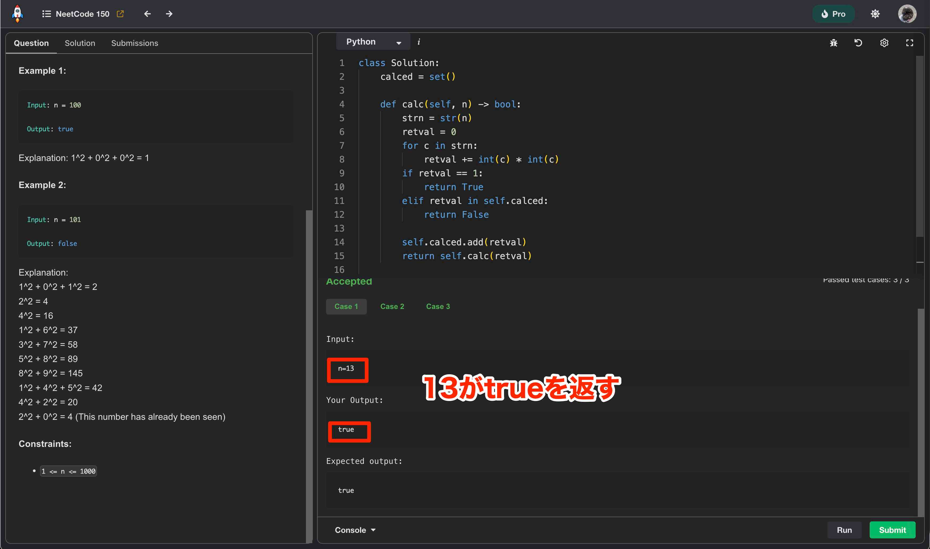Open the external link icon next to NeetCode 150
This screenshot has height=549, width=930.
[120, 14]
